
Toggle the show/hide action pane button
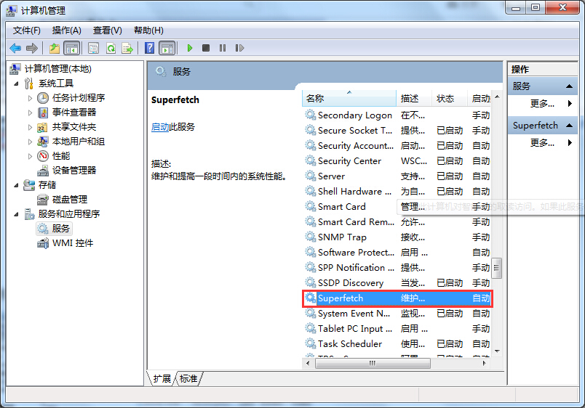pyautogui.click(x=167, y=48)
